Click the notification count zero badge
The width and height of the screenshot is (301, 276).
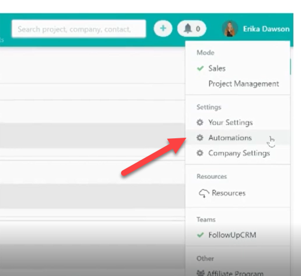198,29
